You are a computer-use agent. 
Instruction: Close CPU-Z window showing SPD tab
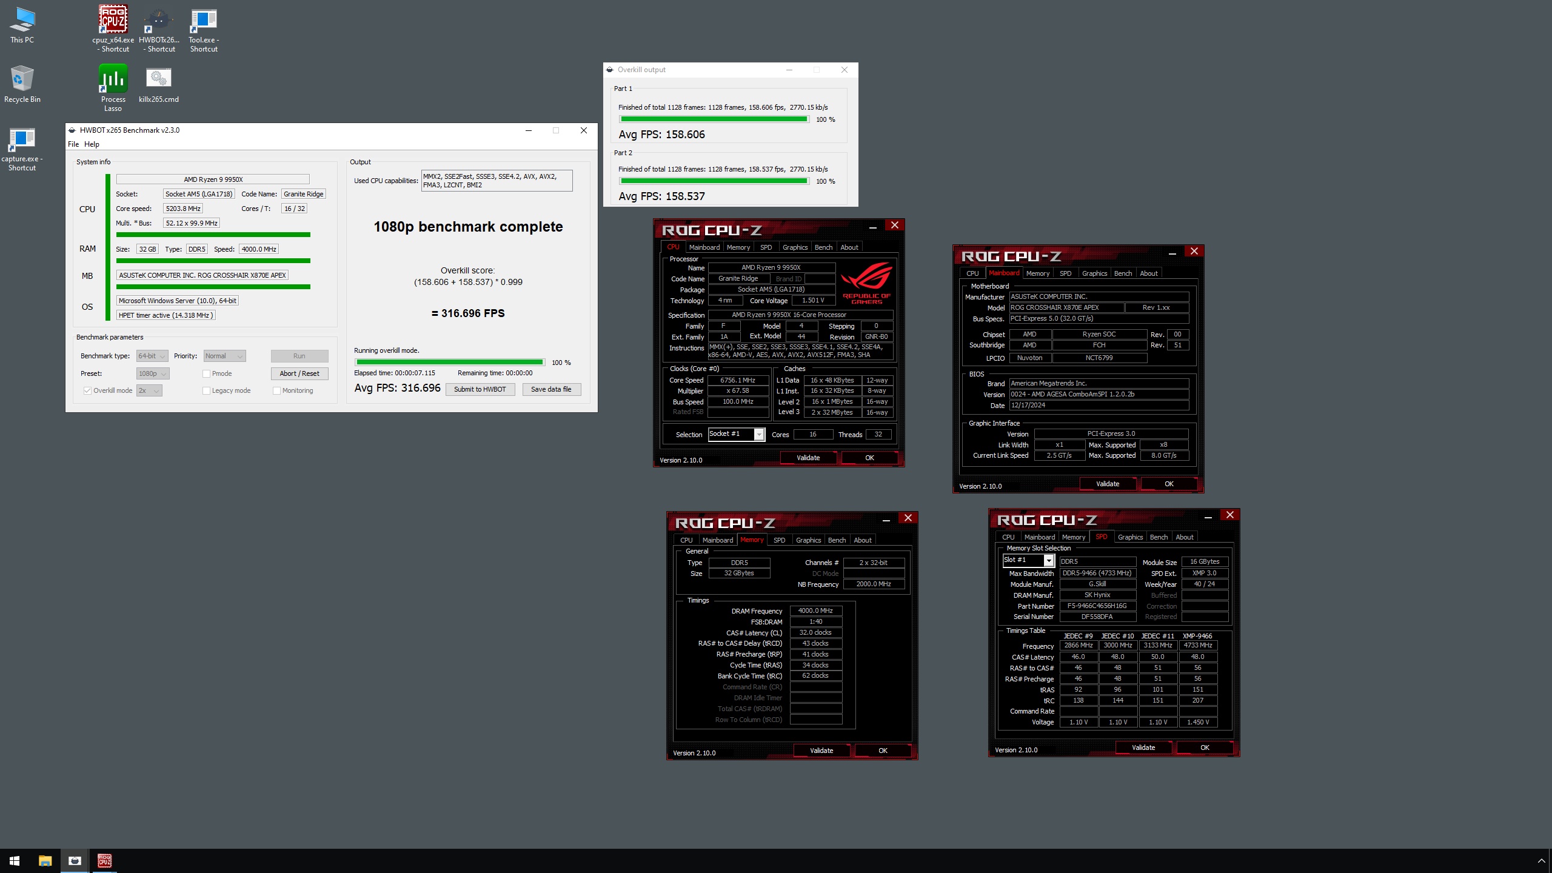click(1230, 515)
